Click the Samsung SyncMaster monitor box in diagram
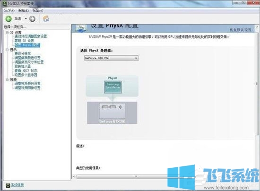The width and height of the screenshot is (260, 191). click(113, 87)
